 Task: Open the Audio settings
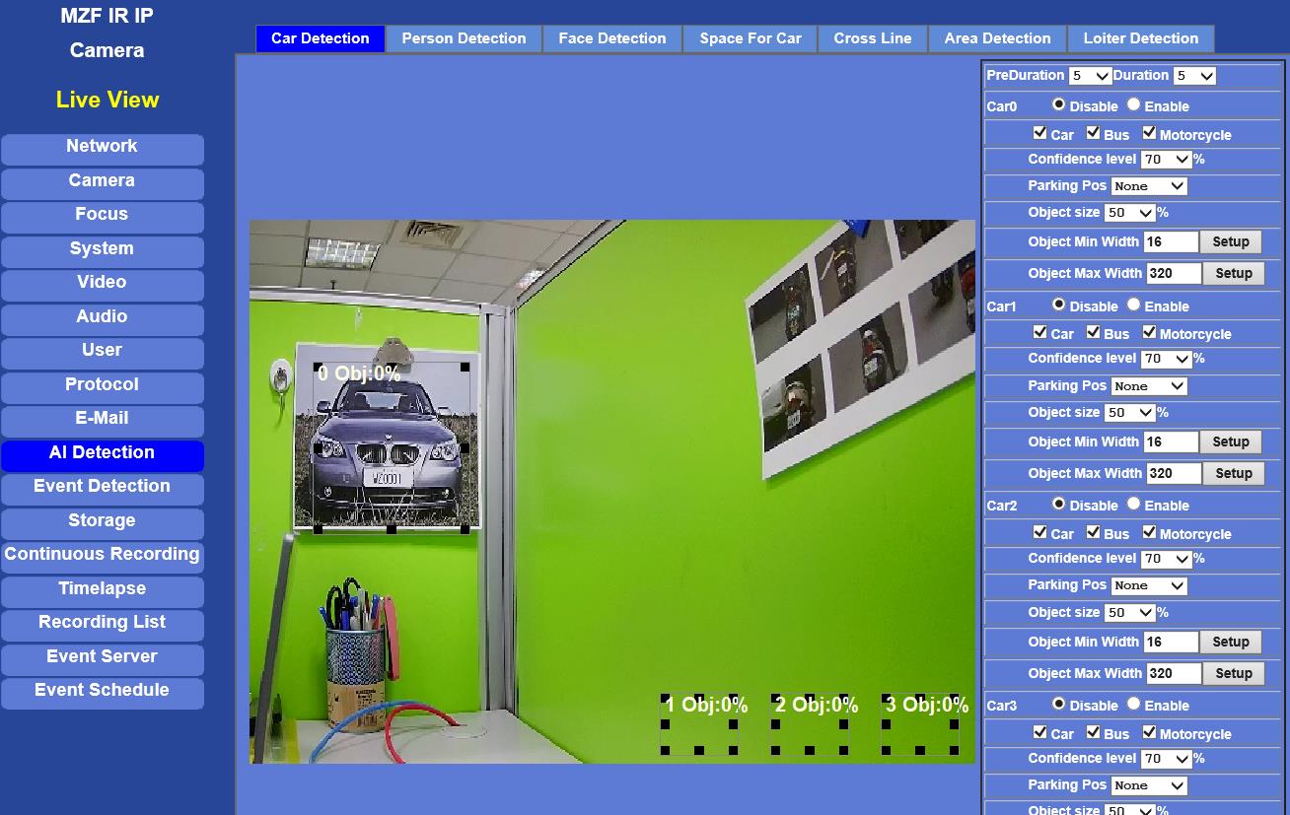click(103, 319)
